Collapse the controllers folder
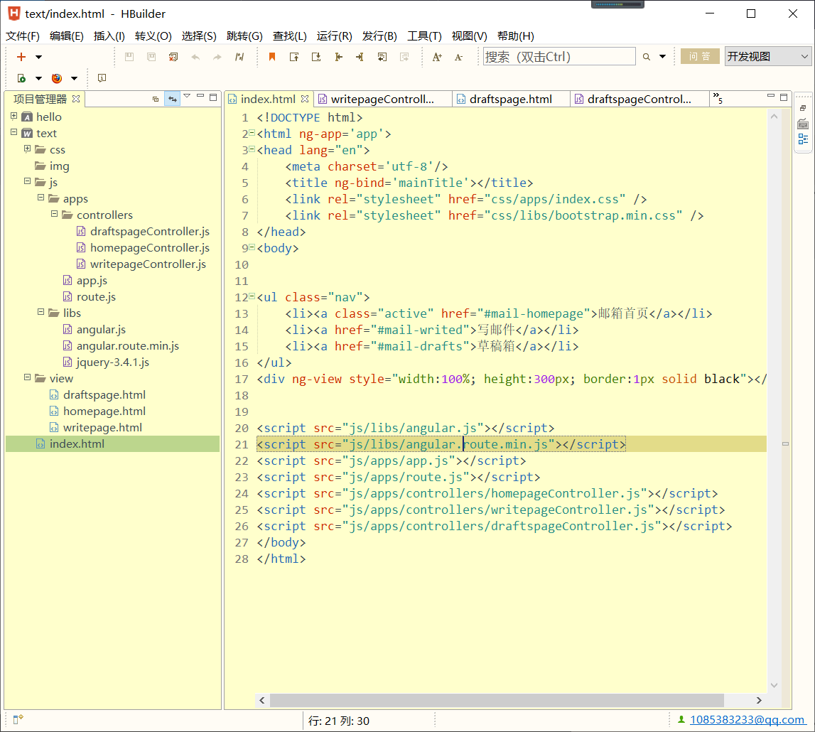Viewport: 815px width, 732px height. (x=55, y=214)
